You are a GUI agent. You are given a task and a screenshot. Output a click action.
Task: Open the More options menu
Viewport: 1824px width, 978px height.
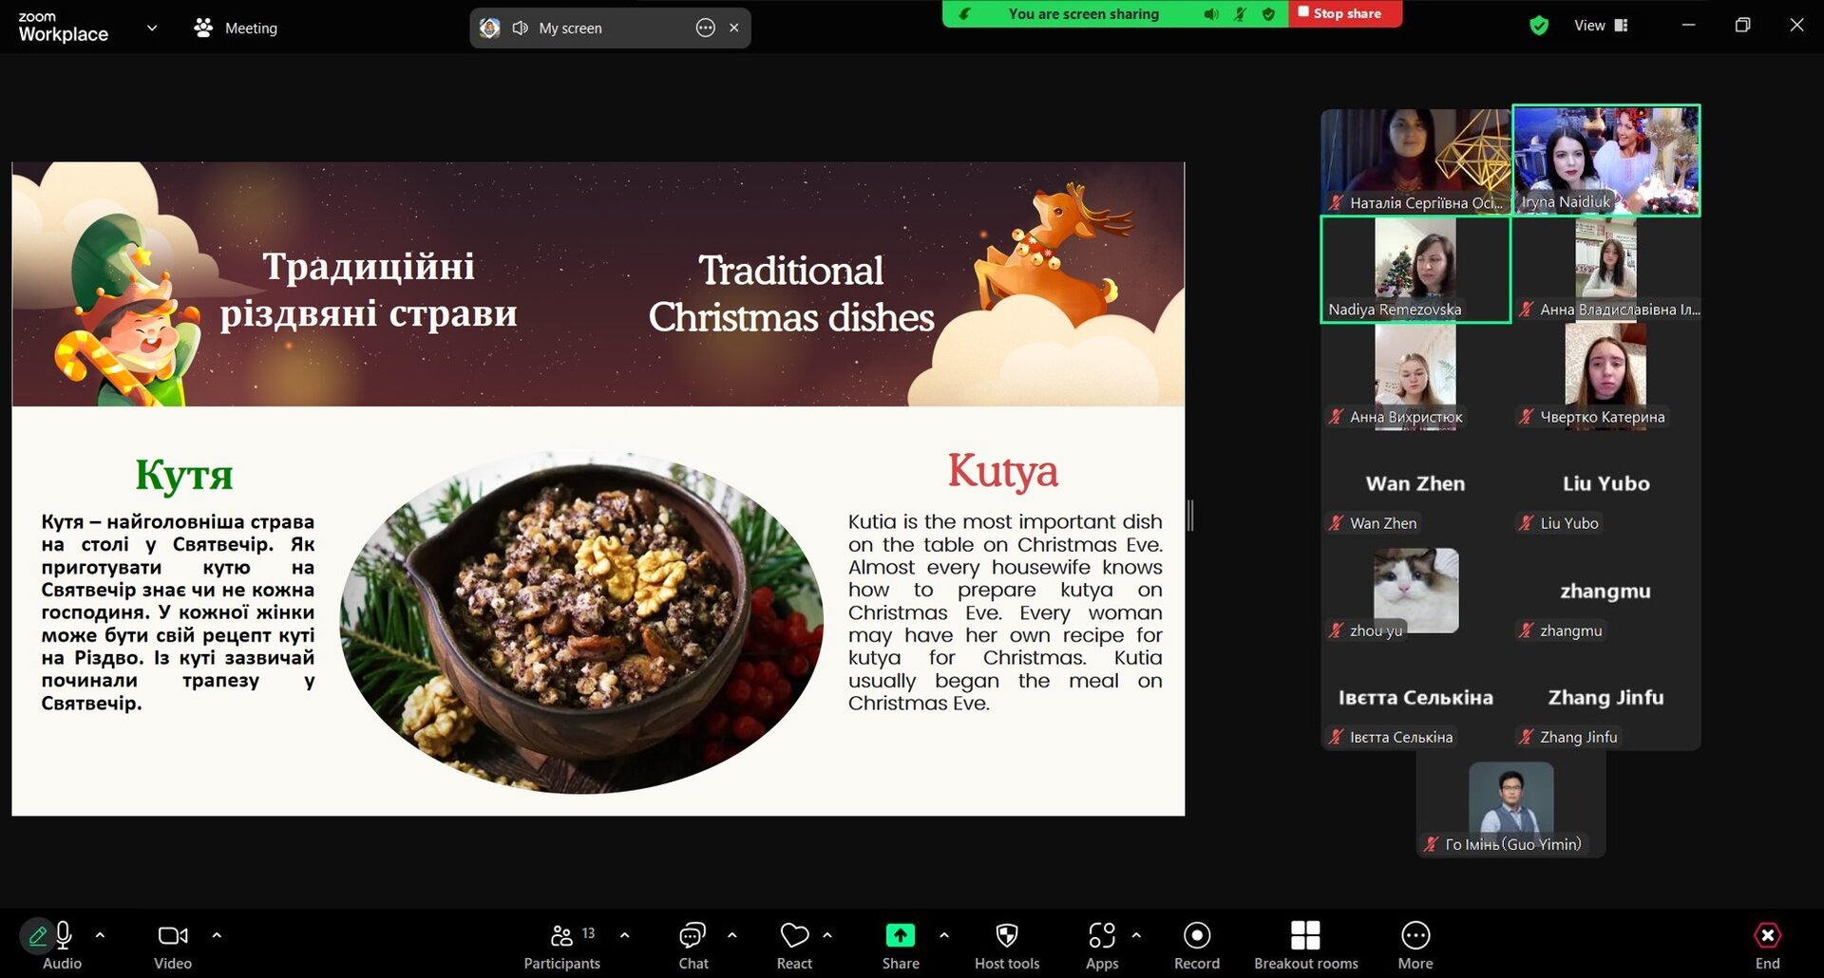[x=1415, y=947]
